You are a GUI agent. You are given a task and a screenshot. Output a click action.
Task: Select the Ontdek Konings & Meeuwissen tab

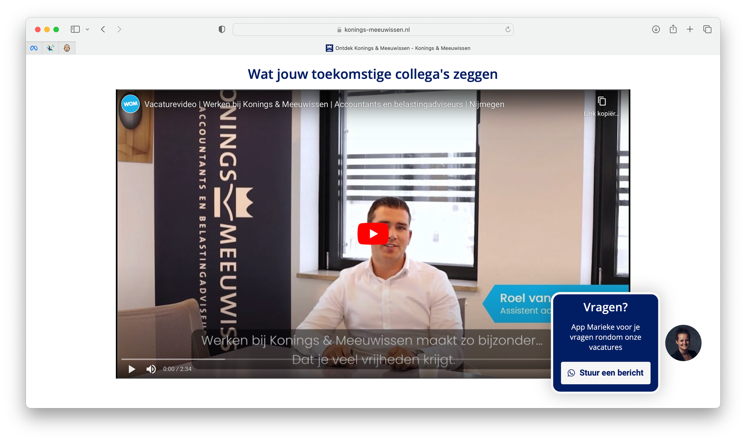(x=398, y=48)
